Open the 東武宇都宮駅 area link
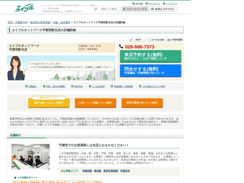This screenshot has width=244, height=183. (111, 171)
